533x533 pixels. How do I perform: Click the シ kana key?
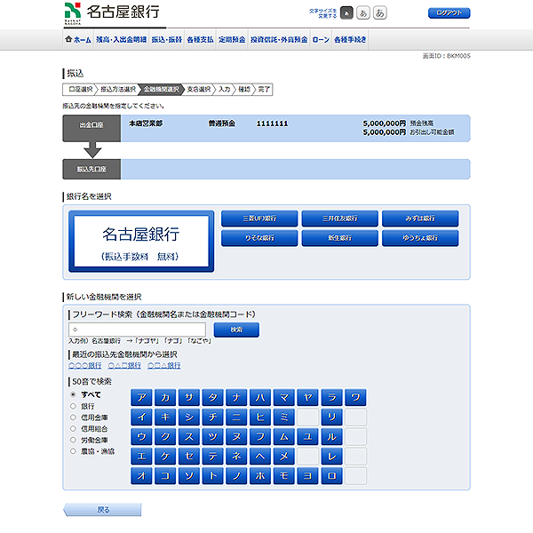tap(189, 418)
